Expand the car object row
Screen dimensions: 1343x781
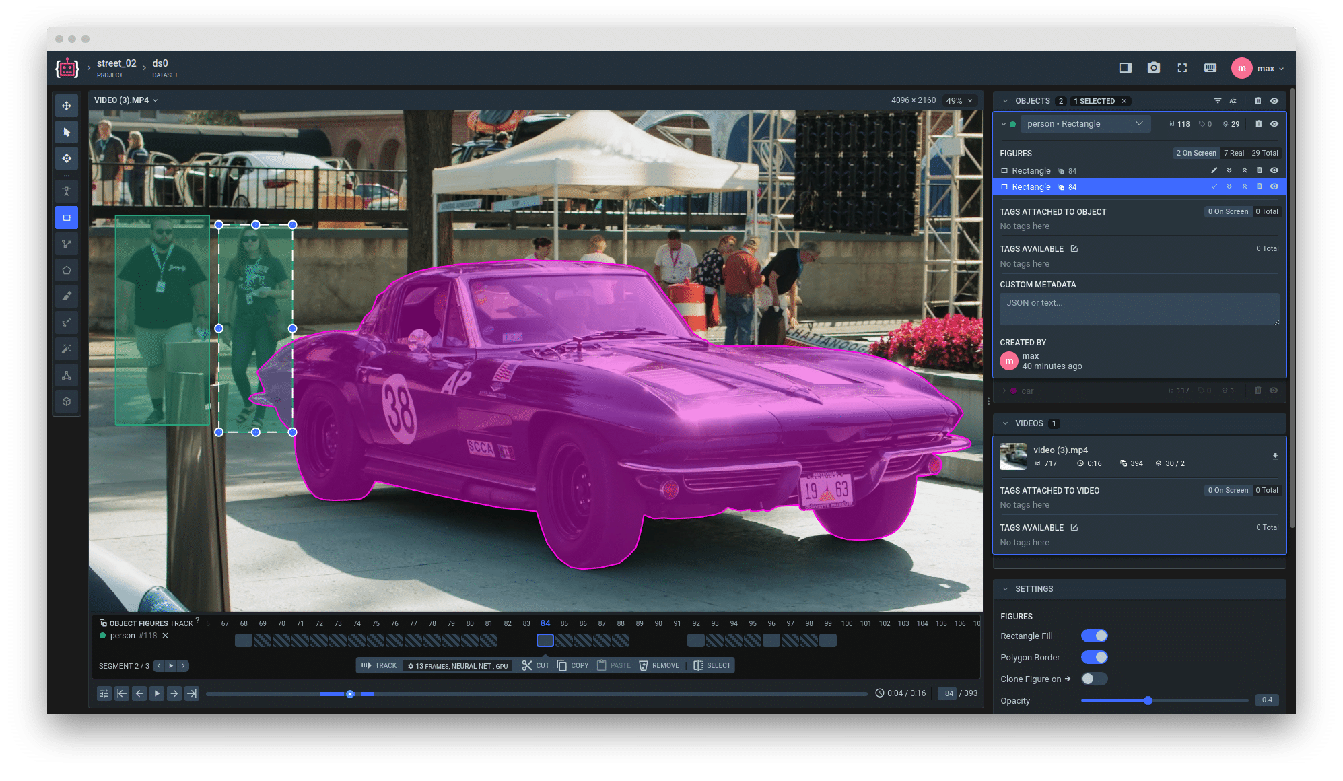click(x=1004, y=390)
